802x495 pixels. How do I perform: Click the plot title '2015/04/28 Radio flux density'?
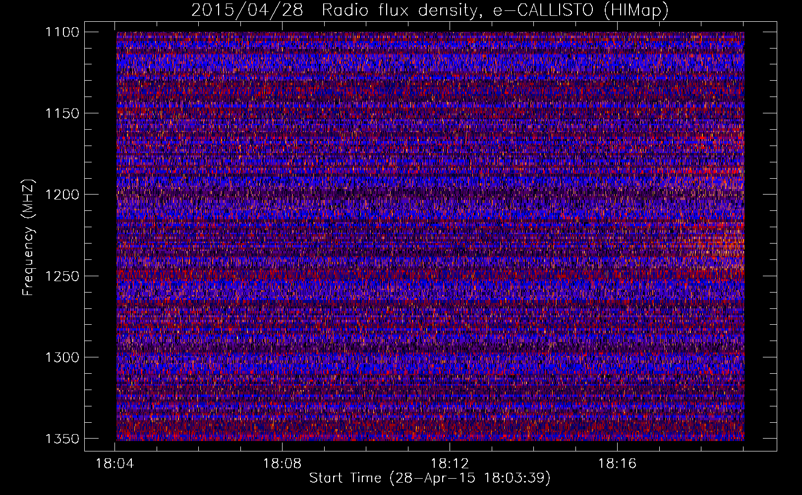point(430,10)
